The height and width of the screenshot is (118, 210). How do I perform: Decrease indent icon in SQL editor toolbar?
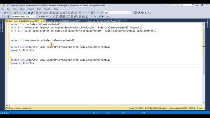click(x=99, y=16)
